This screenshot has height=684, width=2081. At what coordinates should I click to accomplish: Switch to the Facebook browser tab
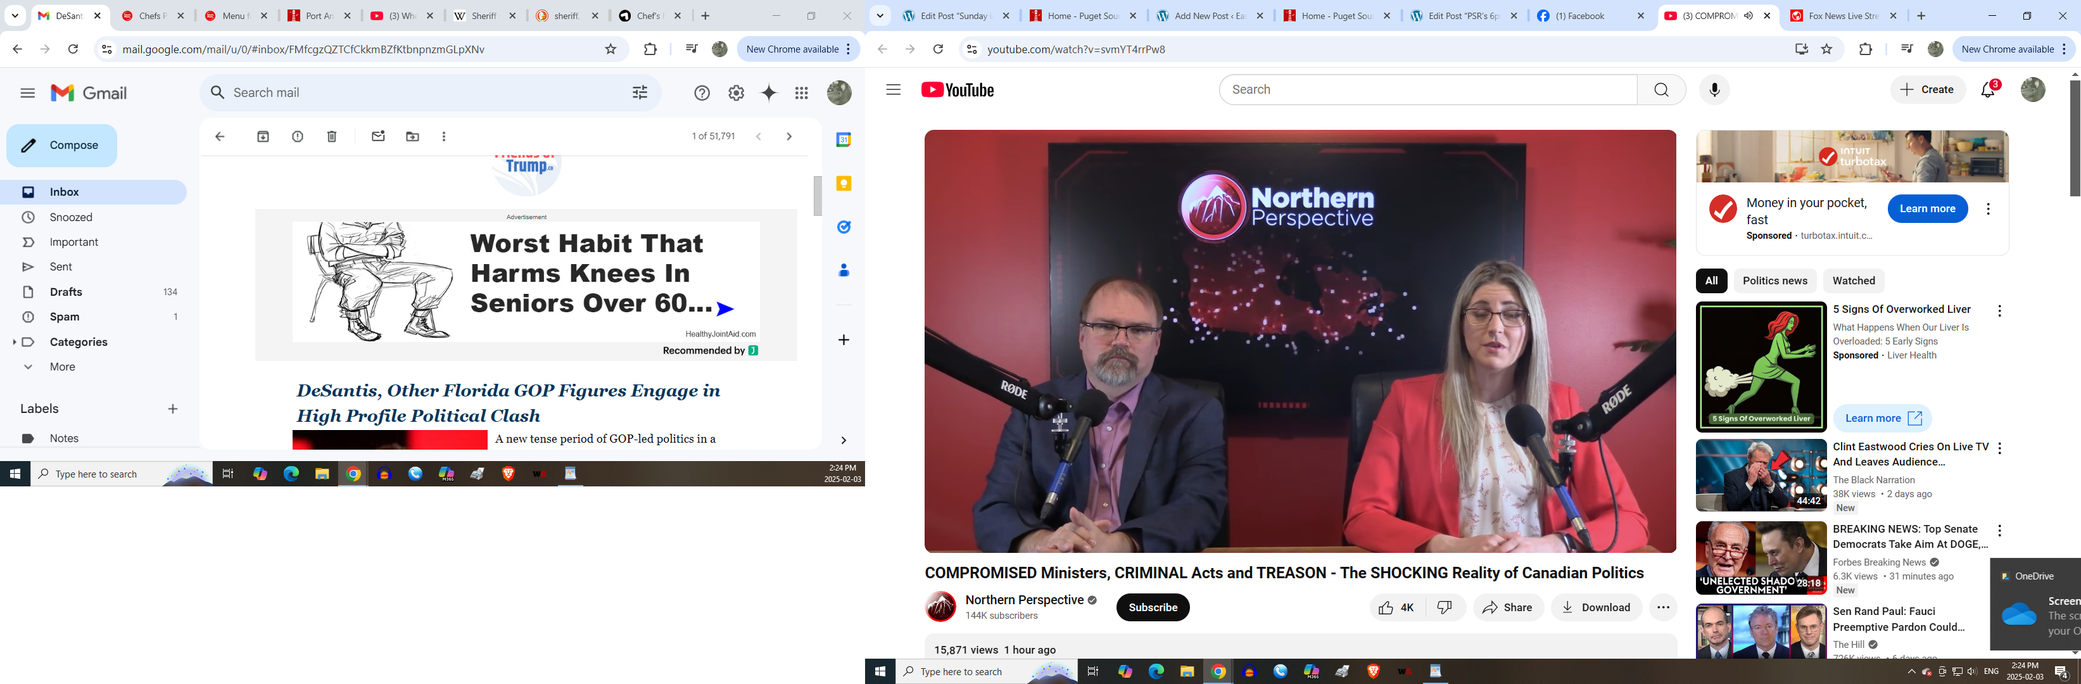pyautogui.click(x=1579, y=16)
